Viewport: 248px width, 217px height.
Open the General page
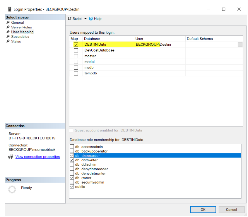pyautogui.click(x=17, y=22)
